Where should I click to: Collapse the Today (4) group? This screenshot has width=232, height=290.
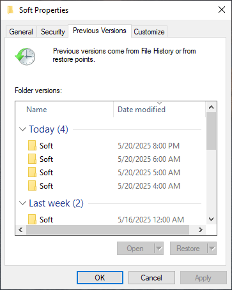click(22, 129)
